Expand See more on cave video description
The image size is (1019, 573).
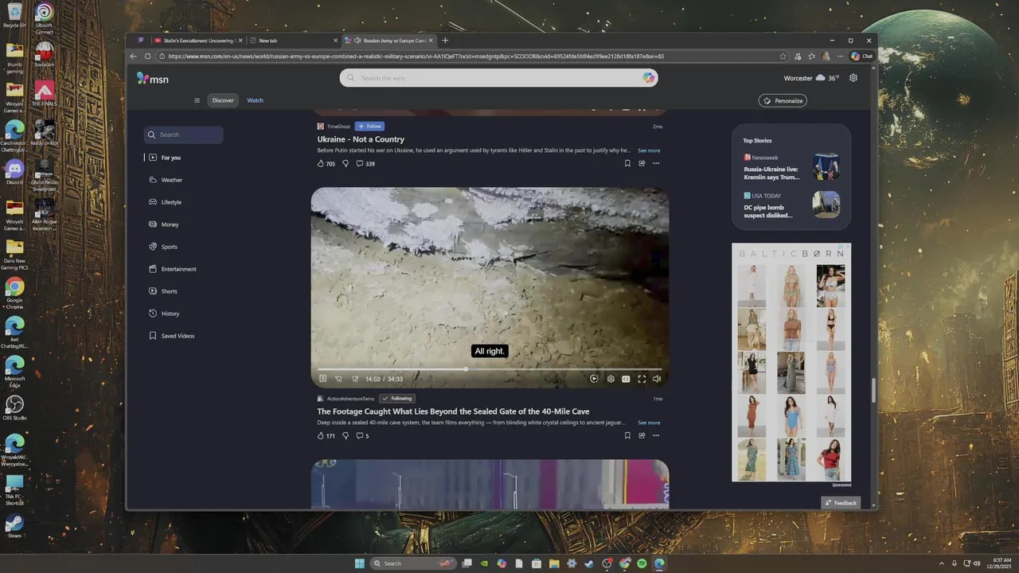pyautogui.click(x=649, y=423)
